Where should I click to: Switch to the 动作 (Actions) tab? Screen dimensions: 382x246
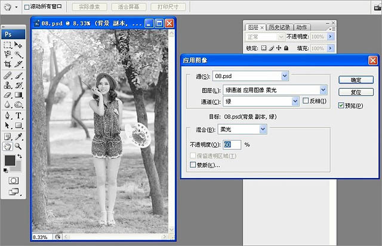tap(301, 27)
